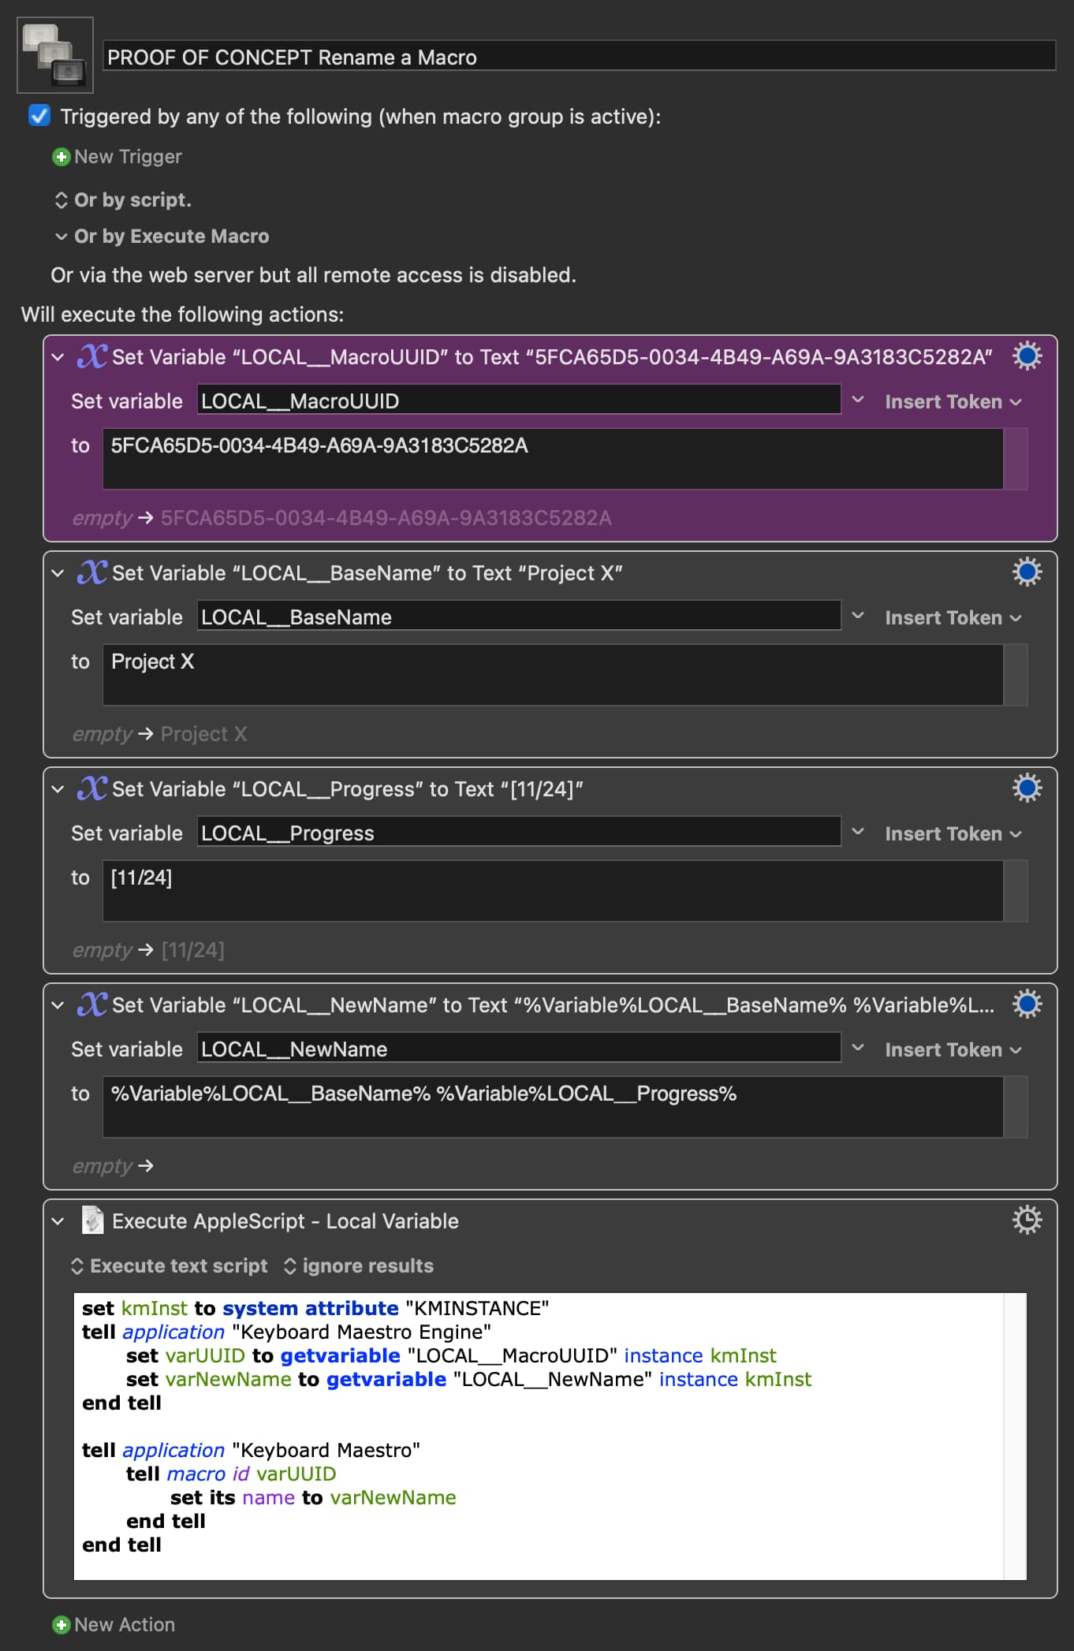This screenshot has width=1074, height=1651.
Task: Click the Set Variable LOCAL__NewName title text
Action: [553, 1005]
